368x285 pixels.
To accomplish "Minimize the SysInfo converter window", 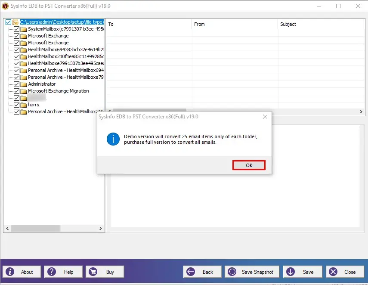I will tap(319, 6).
